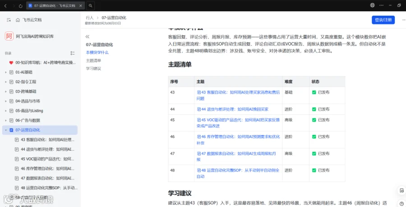The image size is (406, 207).
Task: Collapse the 07-运营自动化 tree node
Action: tap(6, 130)
